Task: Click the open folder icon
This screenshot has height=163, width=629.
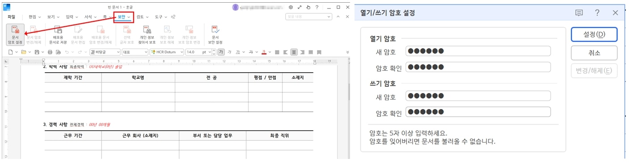Action: tap(24, 52)
